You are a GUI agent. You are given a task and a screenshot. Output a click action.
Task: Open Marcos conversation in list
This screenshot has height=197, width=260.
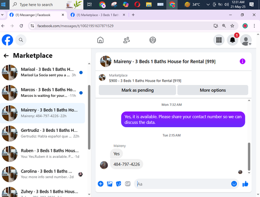pyautogui.click(x=43, y=93)
